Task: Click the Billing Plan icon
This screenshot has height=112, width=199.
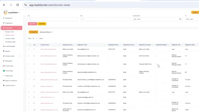Action: (4, 61)
